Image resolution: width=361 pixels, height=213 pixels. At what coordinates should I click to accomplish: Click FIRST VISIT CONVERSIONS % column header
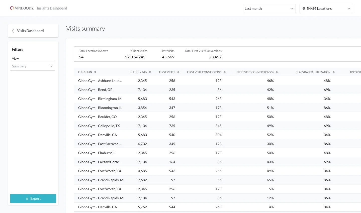pyautogui.click(x=255, y=72)
